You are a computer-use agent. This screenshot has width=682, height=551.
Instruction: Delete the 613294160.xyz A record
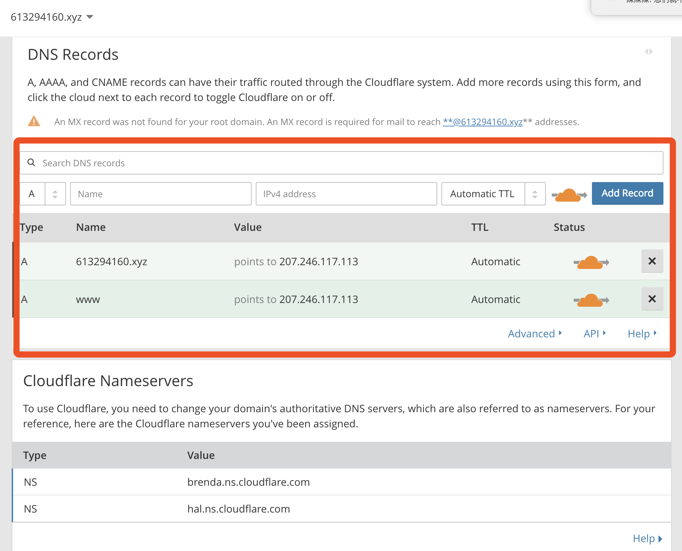tap(652, 261)
